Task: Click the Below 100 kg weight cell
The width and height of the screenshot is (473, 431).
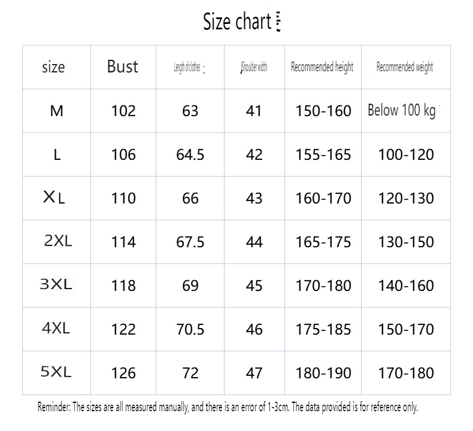Action: (402, 111)
